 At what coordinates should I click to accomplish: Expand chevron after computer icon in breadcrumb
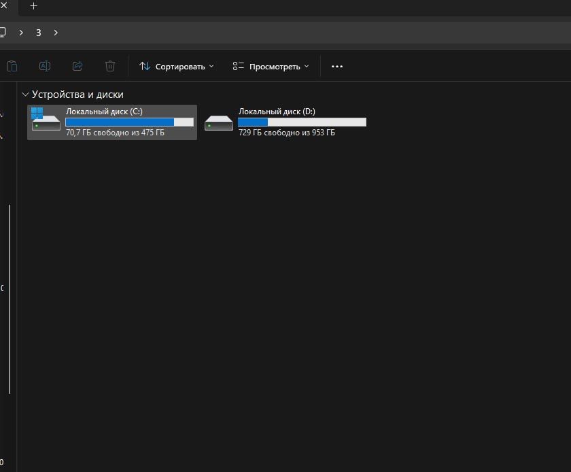21,33
